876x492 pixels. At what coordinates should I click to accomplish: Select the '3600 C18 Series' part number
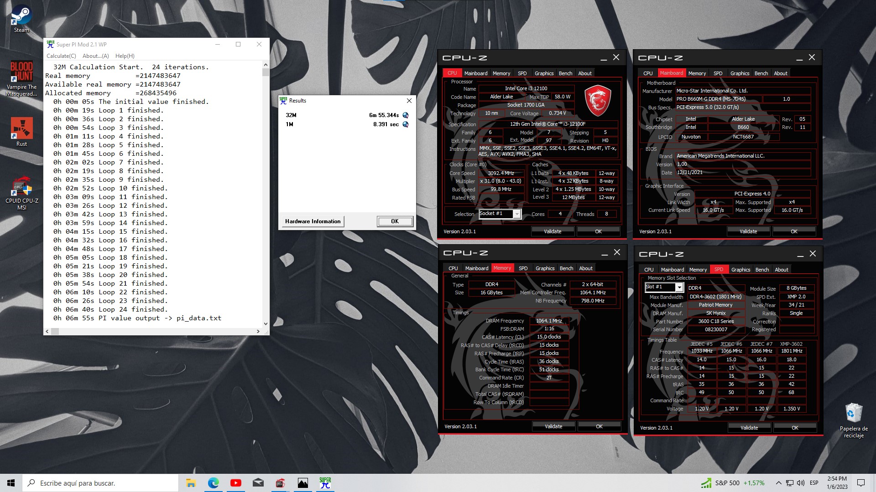tap(716, 321)
